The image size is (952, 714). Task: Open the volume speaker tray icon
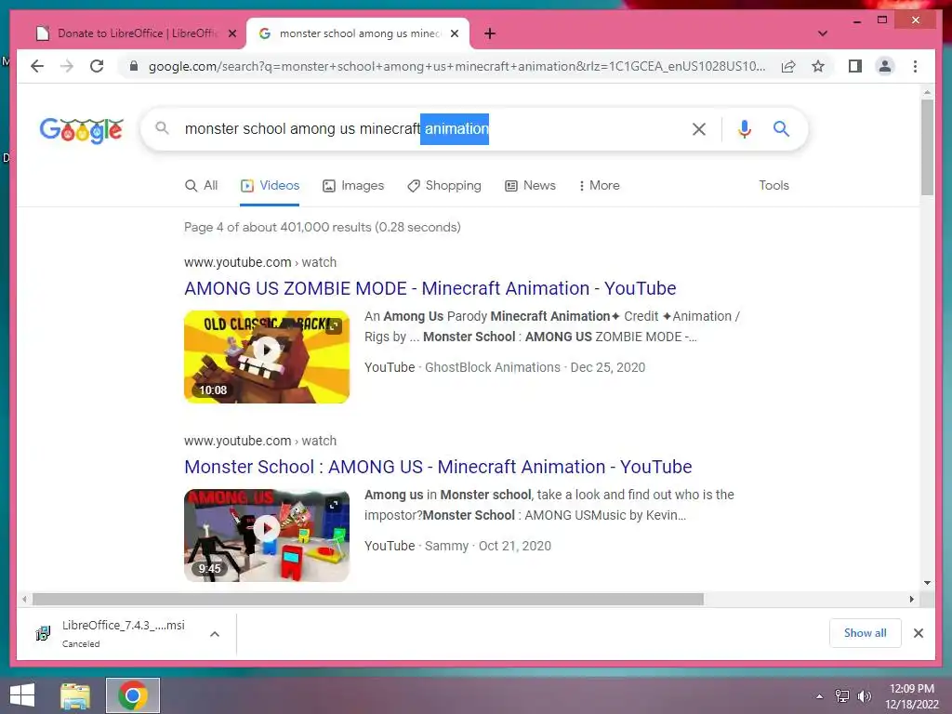click(x=864, y=696)
